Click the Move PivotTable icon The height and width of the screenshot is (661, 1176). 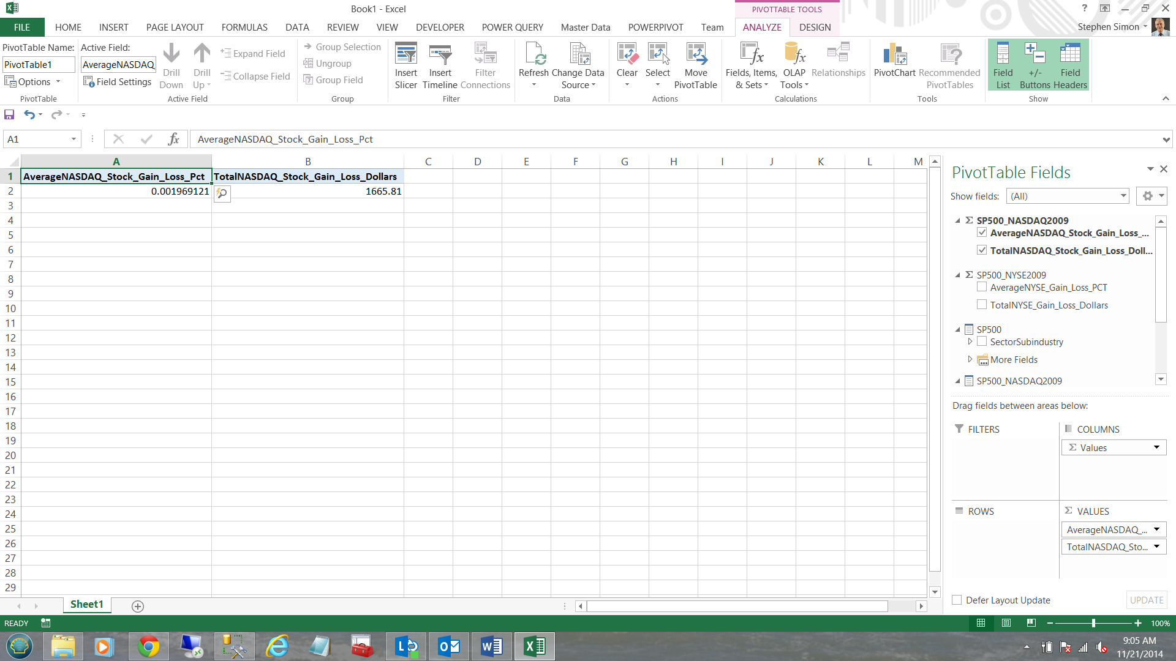[695, 65]
